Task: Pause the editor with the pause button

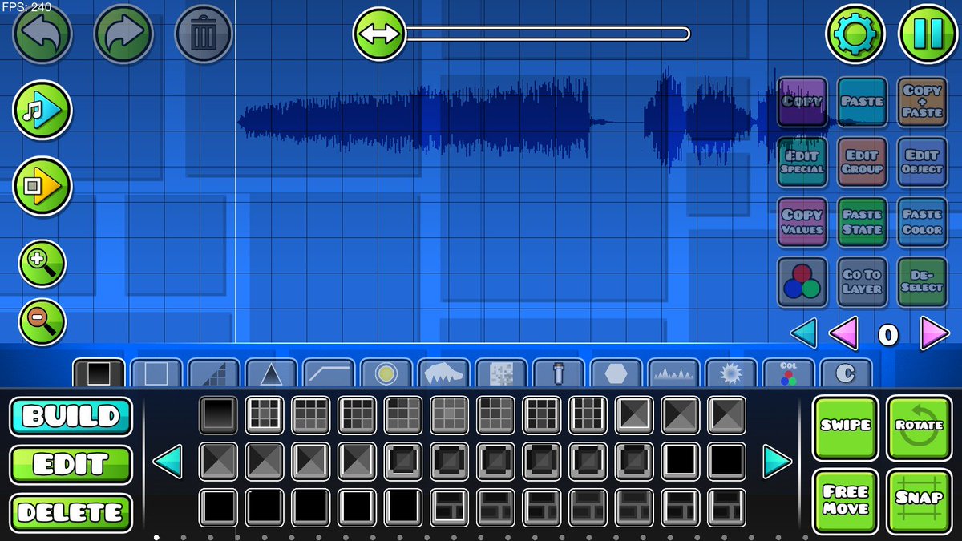Action: point(928,34)
